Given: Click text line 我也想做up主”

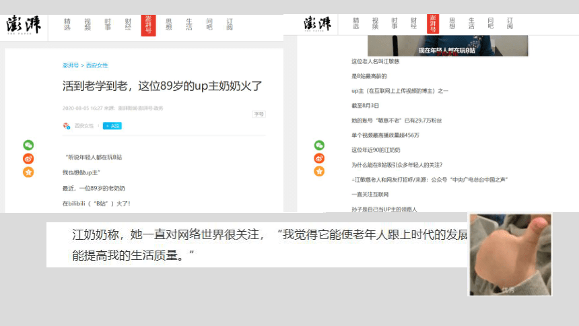Looking at the screenshot, I should tap(81, 172).
